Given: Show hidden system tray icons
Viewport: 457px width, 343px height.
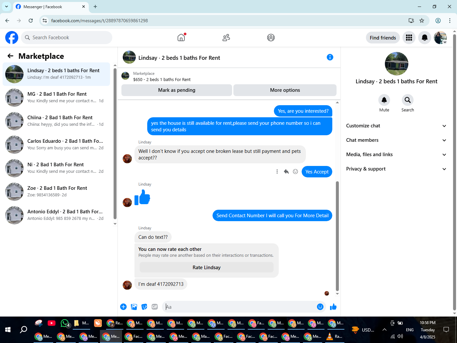Looking at the screenshot, I should pos(385,330).
